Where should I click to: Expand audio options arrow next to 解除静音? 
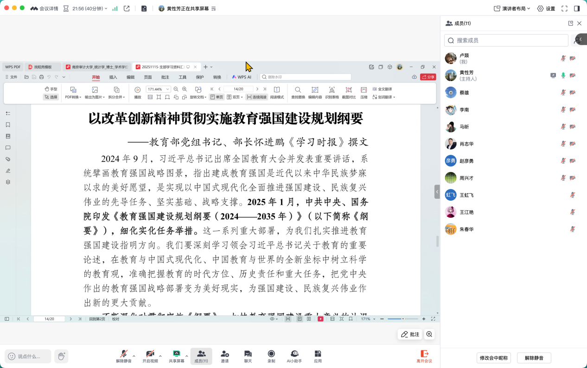(x=134, y=356)
